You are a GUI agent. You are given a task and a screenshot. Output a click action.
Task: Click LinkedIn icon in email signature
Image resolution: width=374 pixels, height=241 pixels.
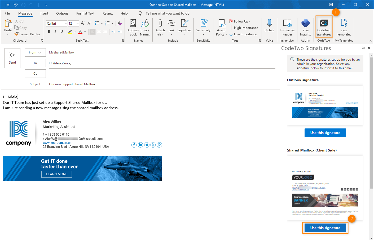[140, 145]
